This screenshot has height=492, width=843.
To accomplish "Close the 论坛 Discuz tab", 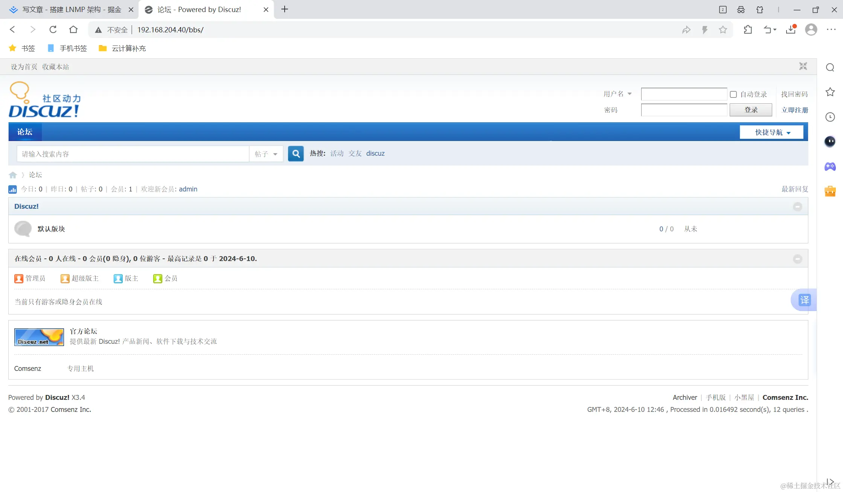I will click(x=266, y=10).
